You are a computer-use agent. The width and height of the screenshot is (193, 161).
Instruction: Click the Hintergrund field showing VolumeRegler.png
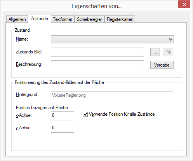pos(112,96)
